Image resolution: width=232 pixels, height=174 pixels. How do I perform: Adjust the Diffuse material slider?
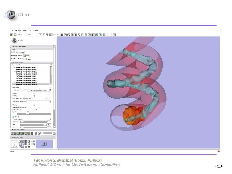coord(34,125)
